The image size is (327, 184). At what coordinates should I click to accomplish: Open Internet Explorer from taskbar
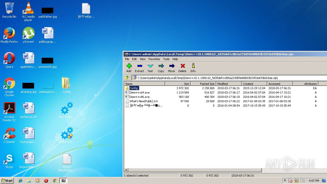point(20,181)
